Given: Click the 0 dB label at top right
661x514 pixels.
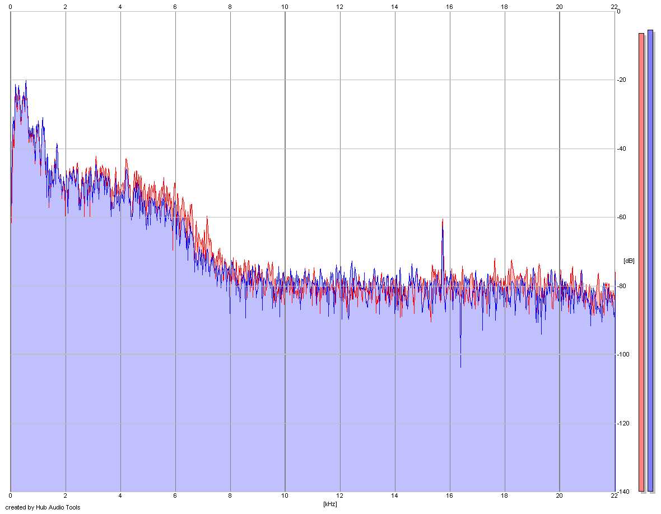Looking at the screenshot, I should pos(618,11).
